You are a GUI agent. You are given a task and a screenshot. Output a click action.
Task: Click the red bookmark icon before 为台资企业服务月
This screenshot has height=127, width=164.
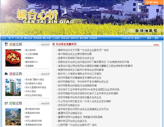(53, 44)
